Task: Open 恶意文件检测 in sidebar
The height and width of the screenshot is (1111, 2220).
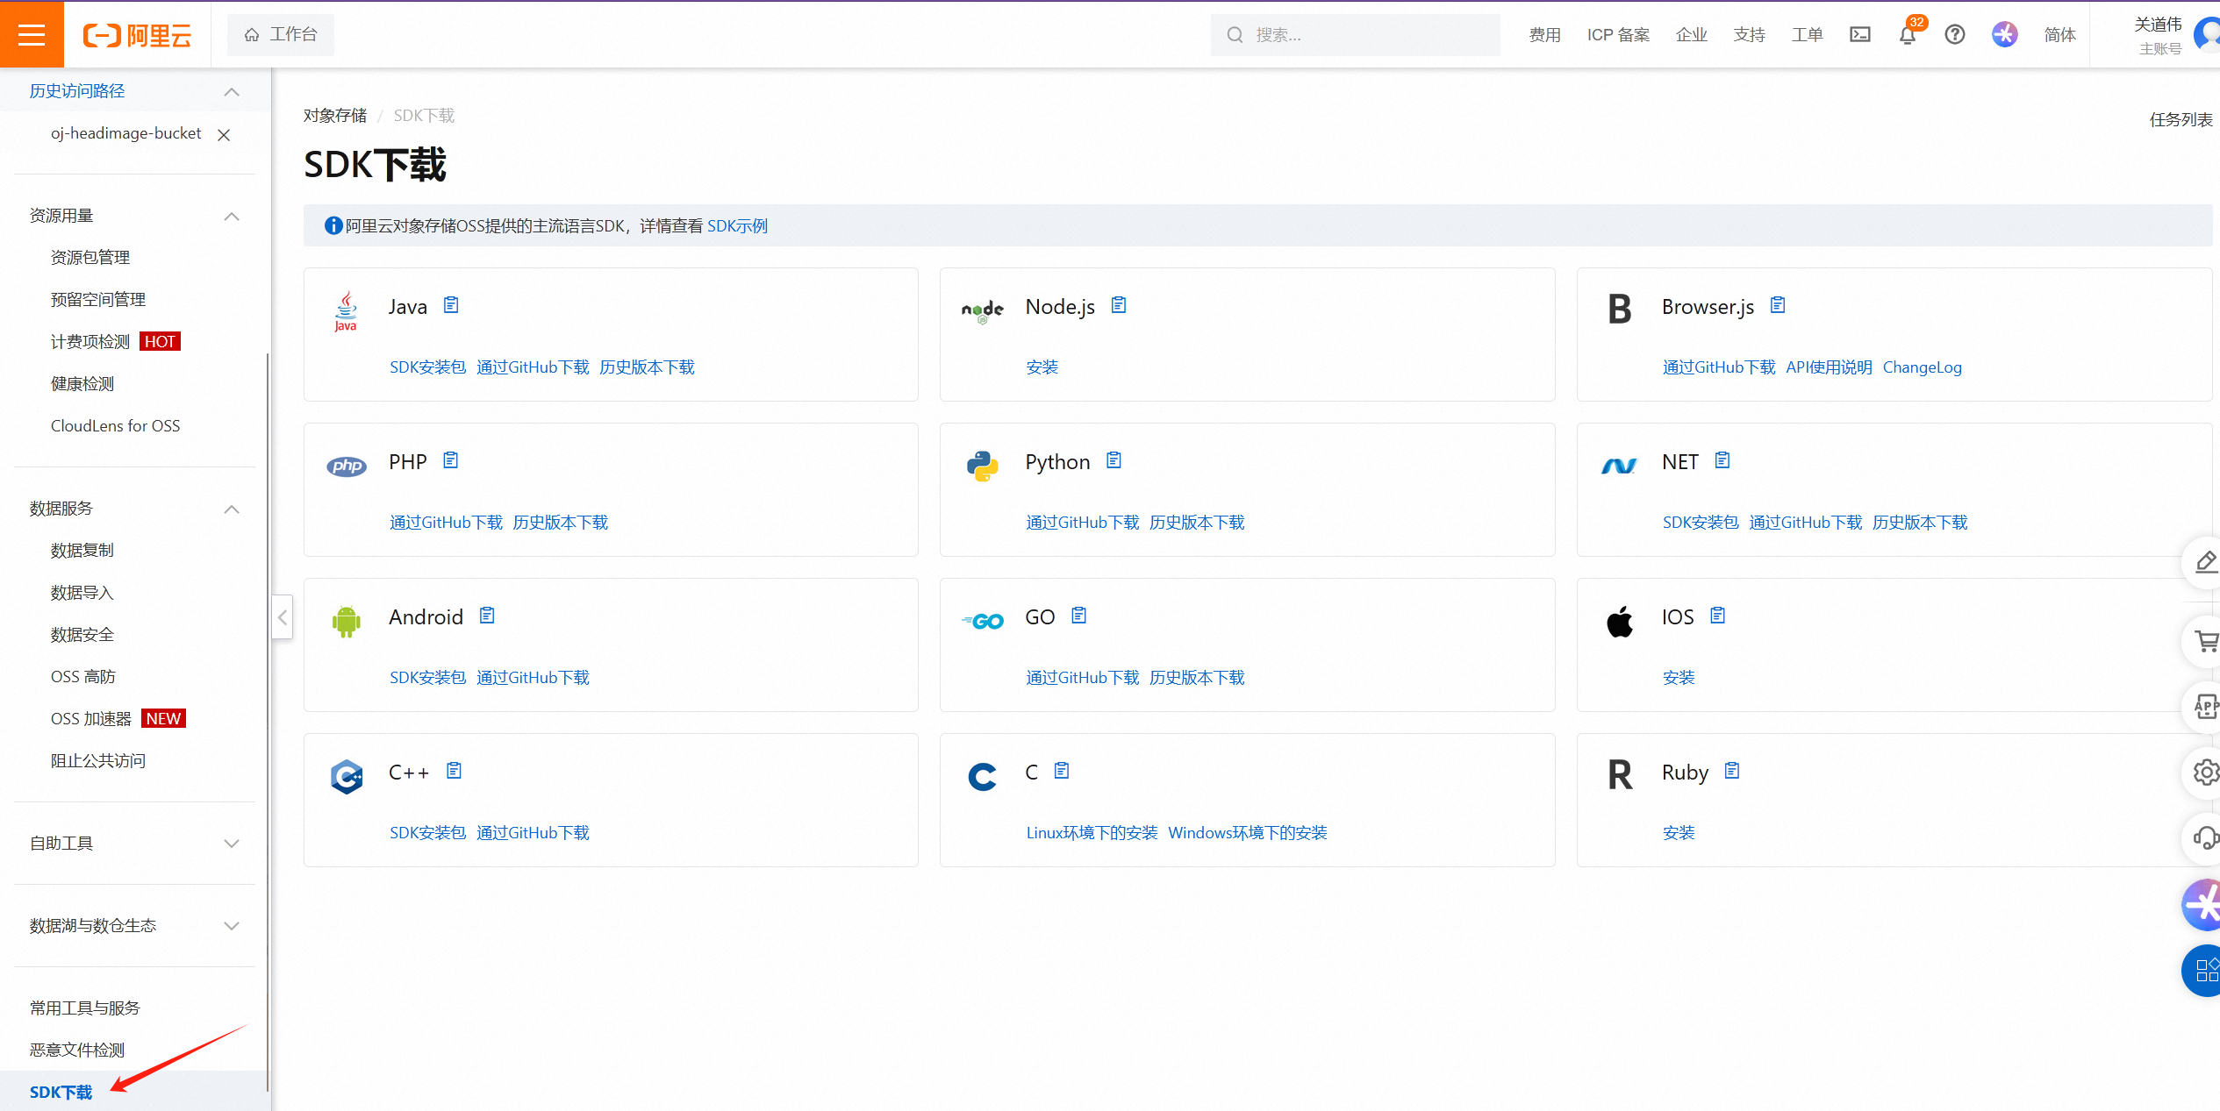Action: tap(77, 1050)
